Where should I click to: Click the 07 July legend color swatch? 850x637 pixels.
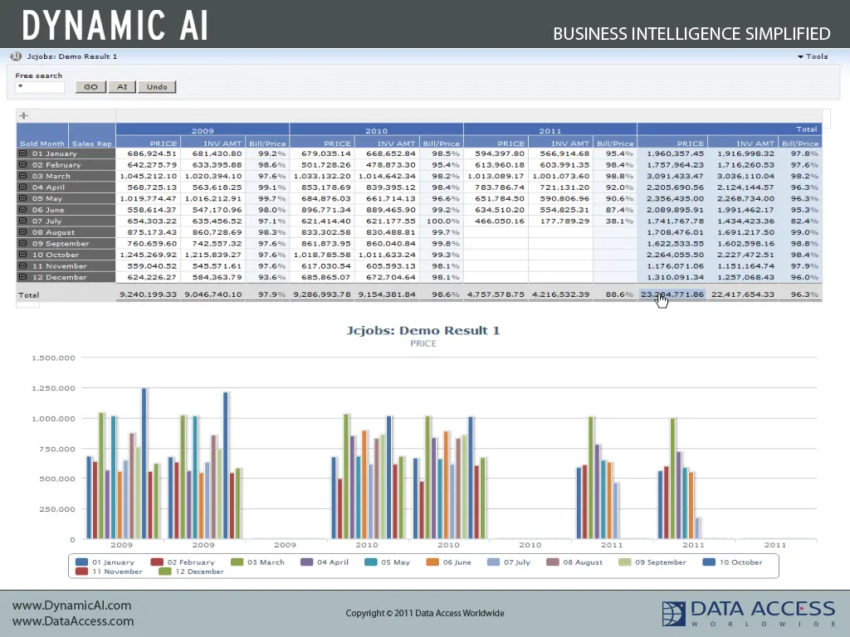click(493, 562)
